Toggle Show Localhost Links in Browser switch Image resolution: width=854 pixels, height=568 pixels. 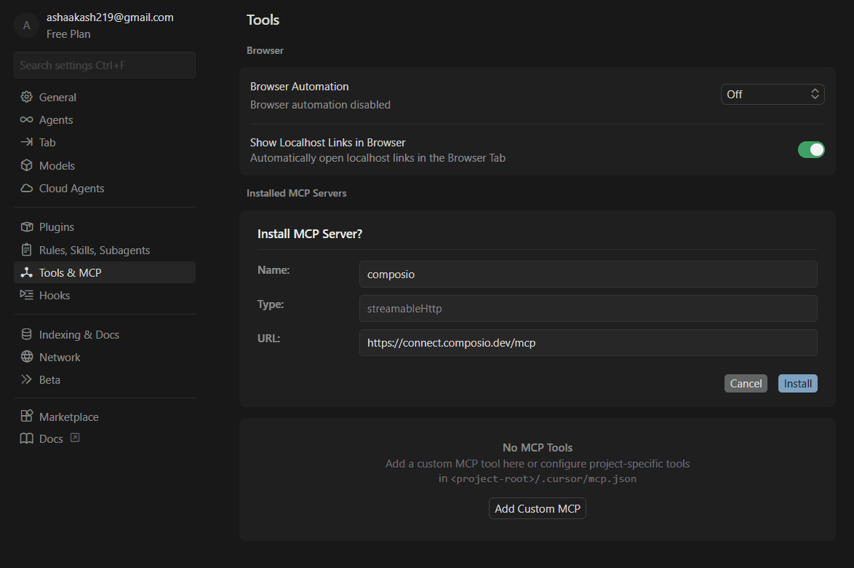pyautogui.click(x=811, y=149)
